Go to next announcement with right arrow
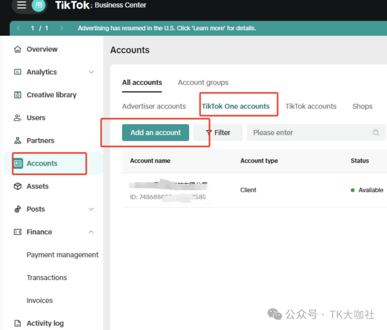 (62, 28)
